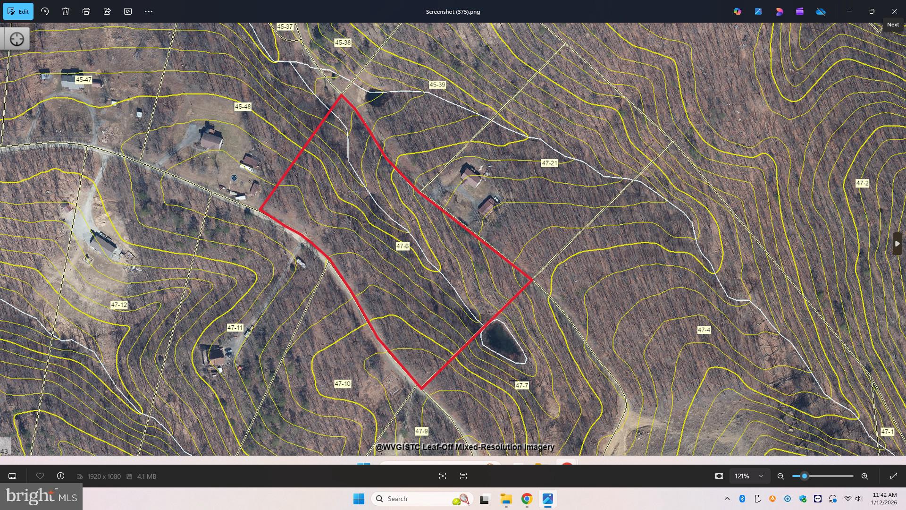This screenshot has width=906, height=510.
Task: Ask Copilot about this image
Action: (x=737, y=11)
